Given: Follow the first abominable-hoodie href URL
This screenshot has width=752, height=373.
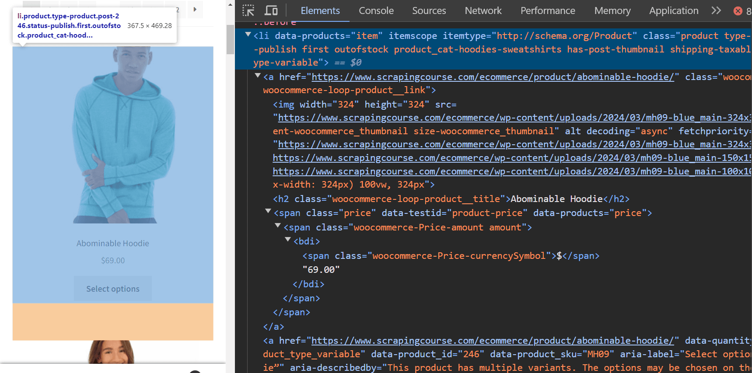Looking at the screenshot, I should (493, 77).
